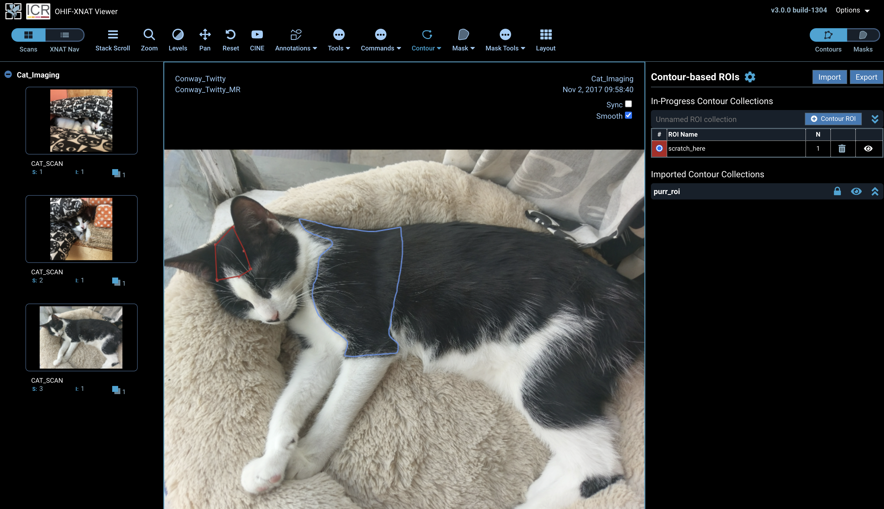884x509 pixels.
Task: Click the Reset view icon
Action: tap(230, 40)
